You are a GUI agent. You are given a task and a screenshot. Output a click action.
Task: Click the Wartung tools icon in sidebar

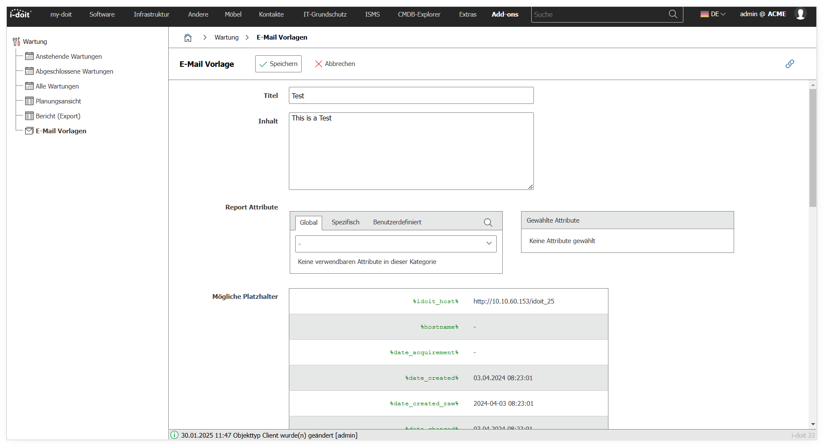click(16, 42)
